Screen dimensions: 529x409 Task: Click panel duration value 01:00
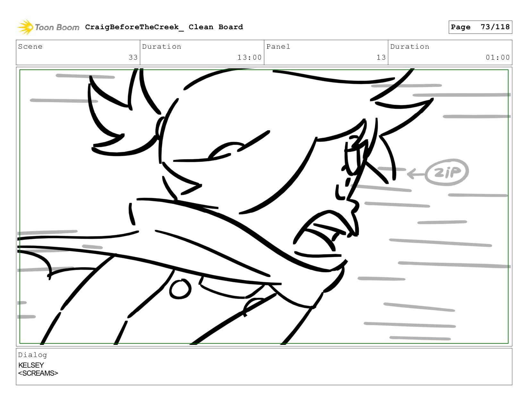[x=498, y=57]
